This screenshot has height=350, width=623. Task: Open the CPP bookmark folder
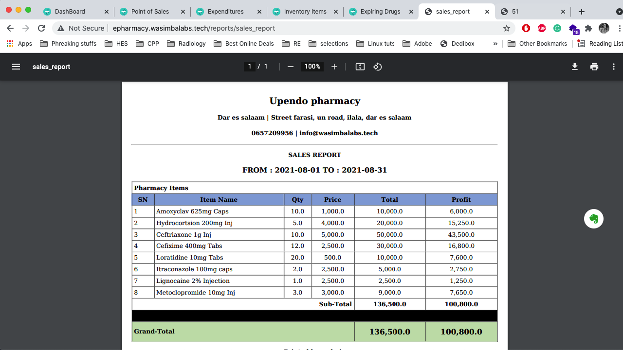coord(147,44)
